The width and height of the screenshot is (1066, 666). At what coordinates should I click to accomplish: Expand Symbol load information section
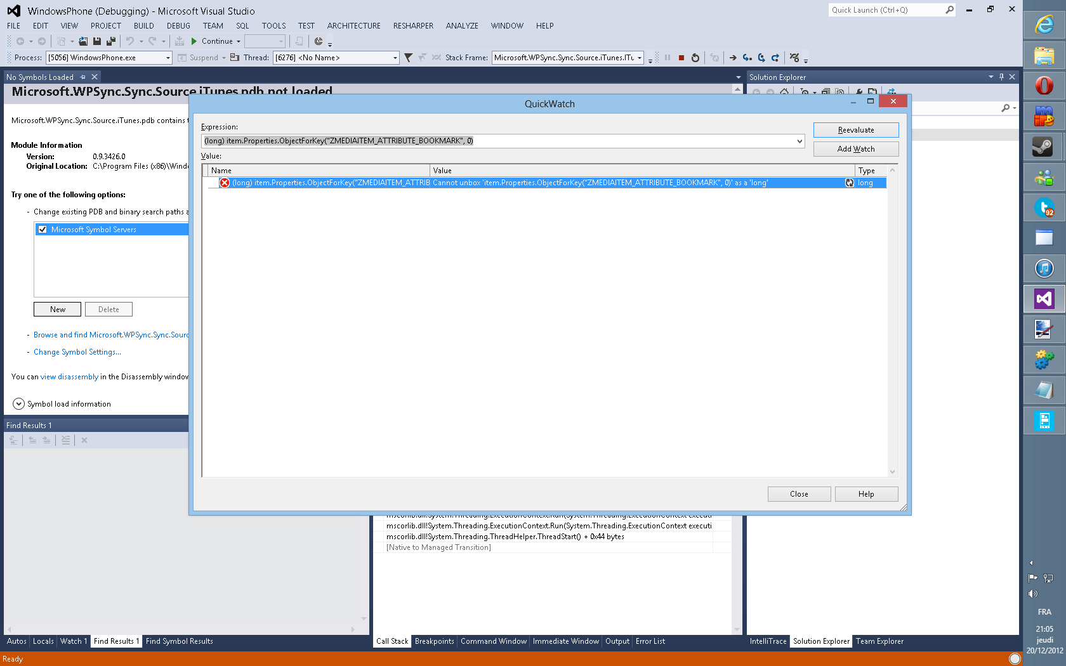tap(18, 404)
